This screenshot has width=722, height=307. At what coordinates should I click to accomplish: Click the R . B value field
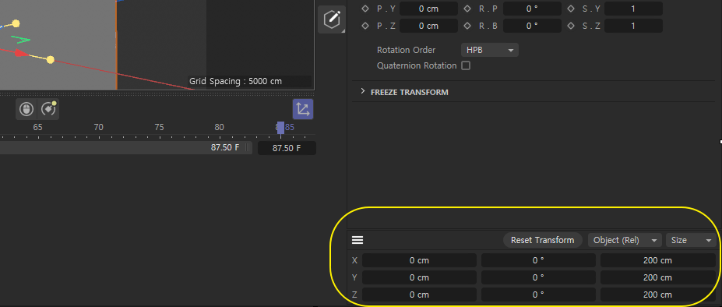tap(532, 26)
